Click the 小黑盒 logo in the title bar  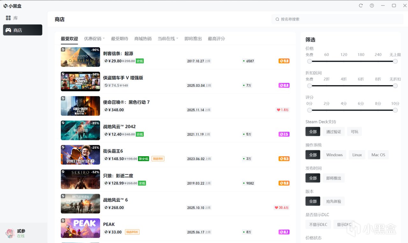click(12, 6)
